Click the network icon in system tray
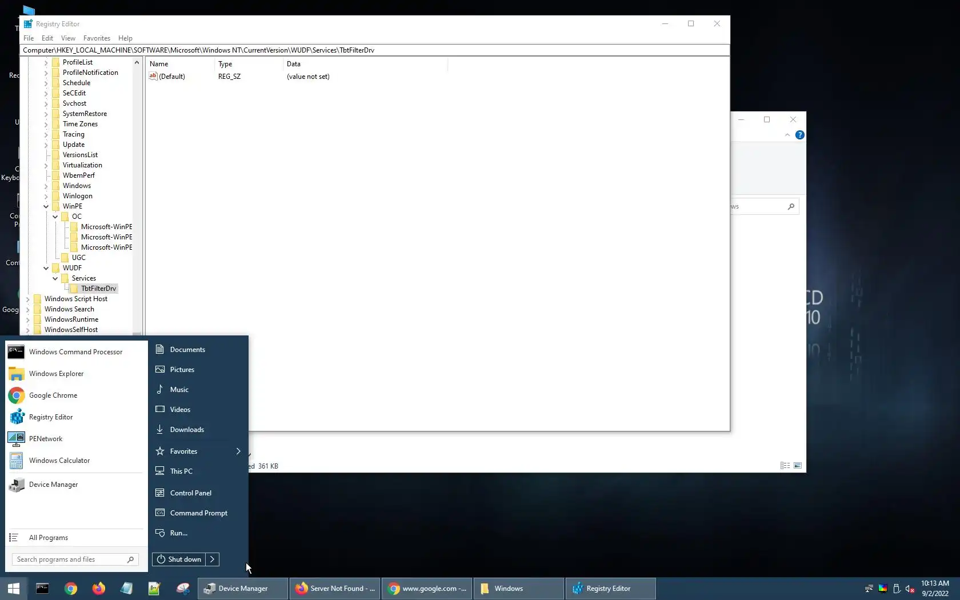960x600 pixels. tap(869, 589)
